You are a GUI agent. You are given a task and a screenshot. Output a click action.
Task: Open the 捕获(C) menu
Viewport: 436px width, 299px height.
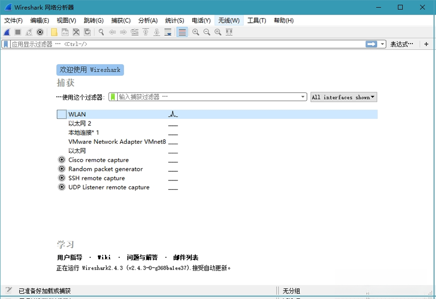tap(121, 20)
